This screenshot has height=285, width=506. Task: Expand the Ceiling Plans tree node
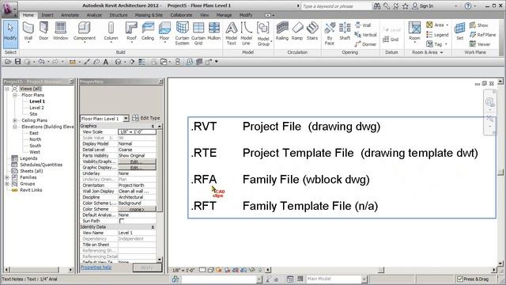coord(14,120)
